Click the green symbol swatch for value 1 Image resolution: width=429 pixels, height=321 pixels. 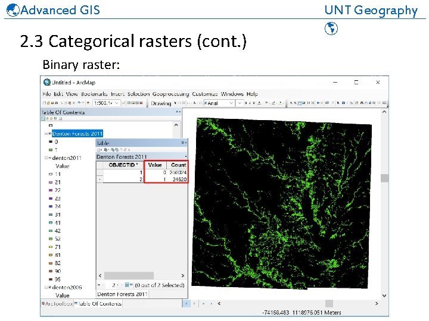click(50, 150)
